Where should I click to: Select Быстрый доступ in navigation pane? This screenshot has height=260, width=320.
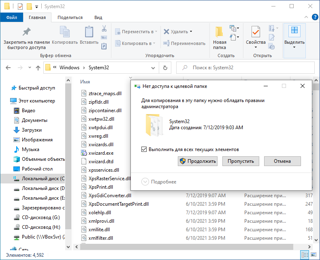point(33,88)
